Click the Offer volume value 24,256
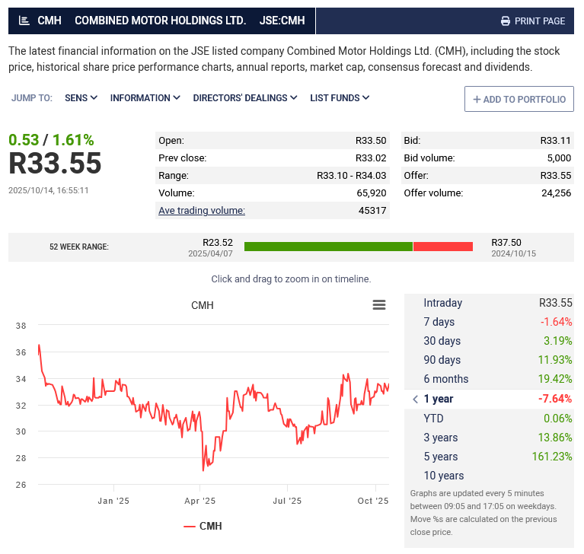The width and height of the screenshot is (584, 554). (556, 193)
